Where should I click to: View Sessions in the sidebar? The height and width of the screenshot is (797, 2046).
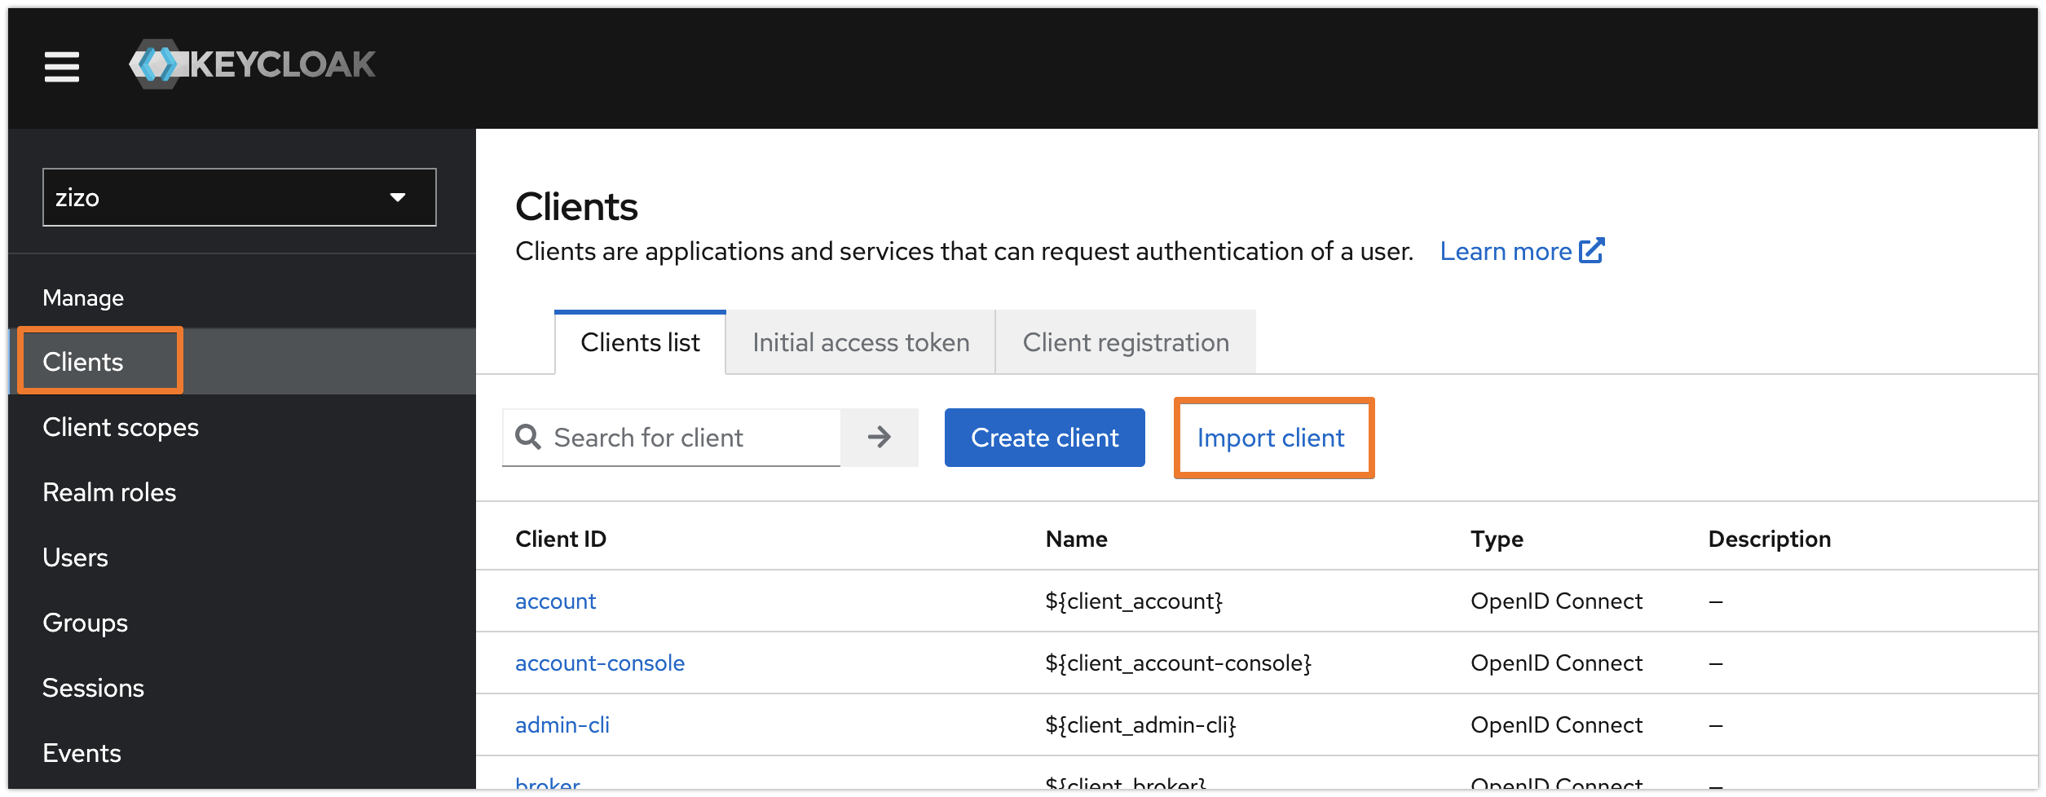click(93, 688)
